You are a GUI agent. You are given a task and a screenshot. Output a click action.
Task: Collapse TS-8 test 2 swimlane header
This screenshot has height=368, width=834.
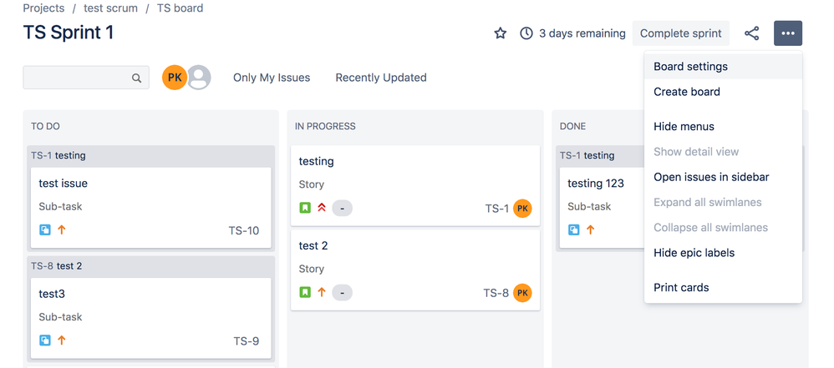coord(151,266)
